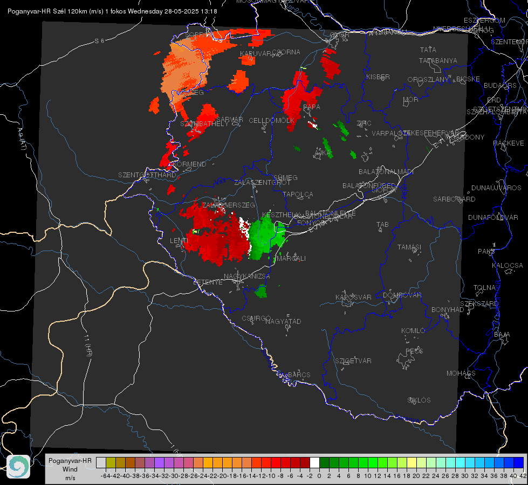Image resolution: width=528 pixels, height=485 pixels.
Task: Click the ZALASZENTGROT label
Action: coord(262,183)
